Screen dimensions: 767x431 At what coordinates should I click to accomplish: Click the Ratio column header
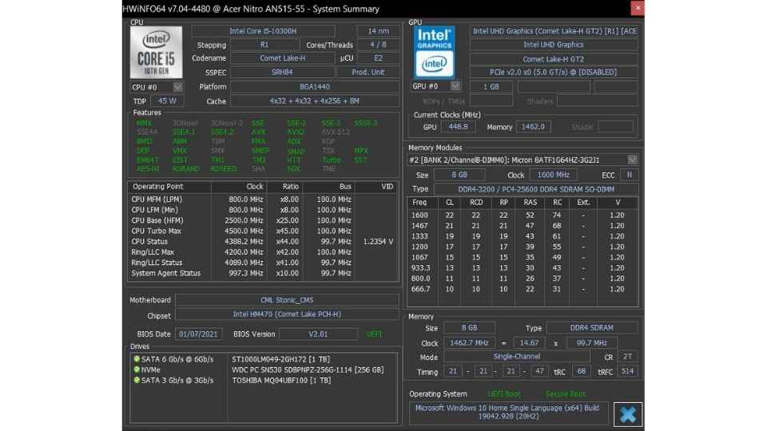284,187
